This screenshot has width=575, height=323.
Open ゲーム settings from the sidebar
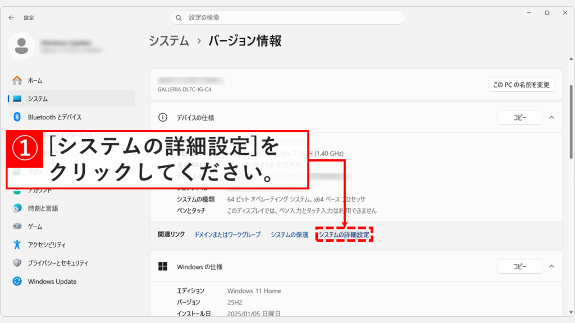[17, 227]
